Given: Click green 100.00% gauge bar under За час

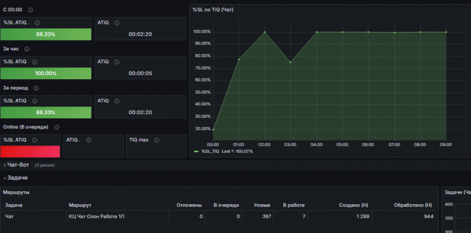Looking at the screenshot, I should click(x=46, y=73).
